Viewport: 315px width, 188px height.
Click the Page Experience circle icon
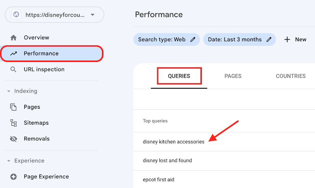pos(14,177)
